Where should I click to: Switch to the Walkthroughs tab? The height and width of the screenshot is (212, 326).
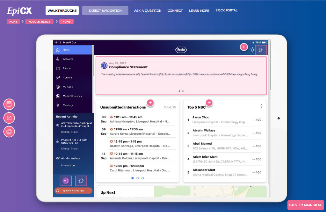[x=62, y=10]
